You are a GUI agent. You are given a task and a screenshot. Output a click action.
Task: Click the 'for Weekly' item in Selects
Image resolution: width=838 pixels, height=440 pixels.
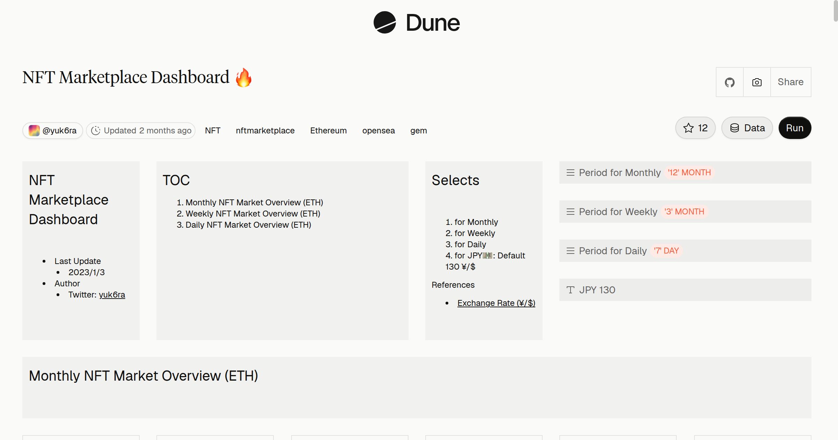(x=475, y=233)
